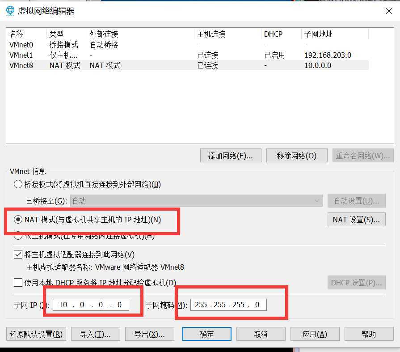Confirm with the 确定 button
This screenshot has width=400, height=352.
(x=206, y=334)
